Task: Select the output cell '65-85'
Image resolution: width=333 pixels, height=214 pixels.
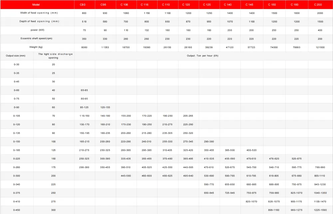Action: [x=84, y=90]
